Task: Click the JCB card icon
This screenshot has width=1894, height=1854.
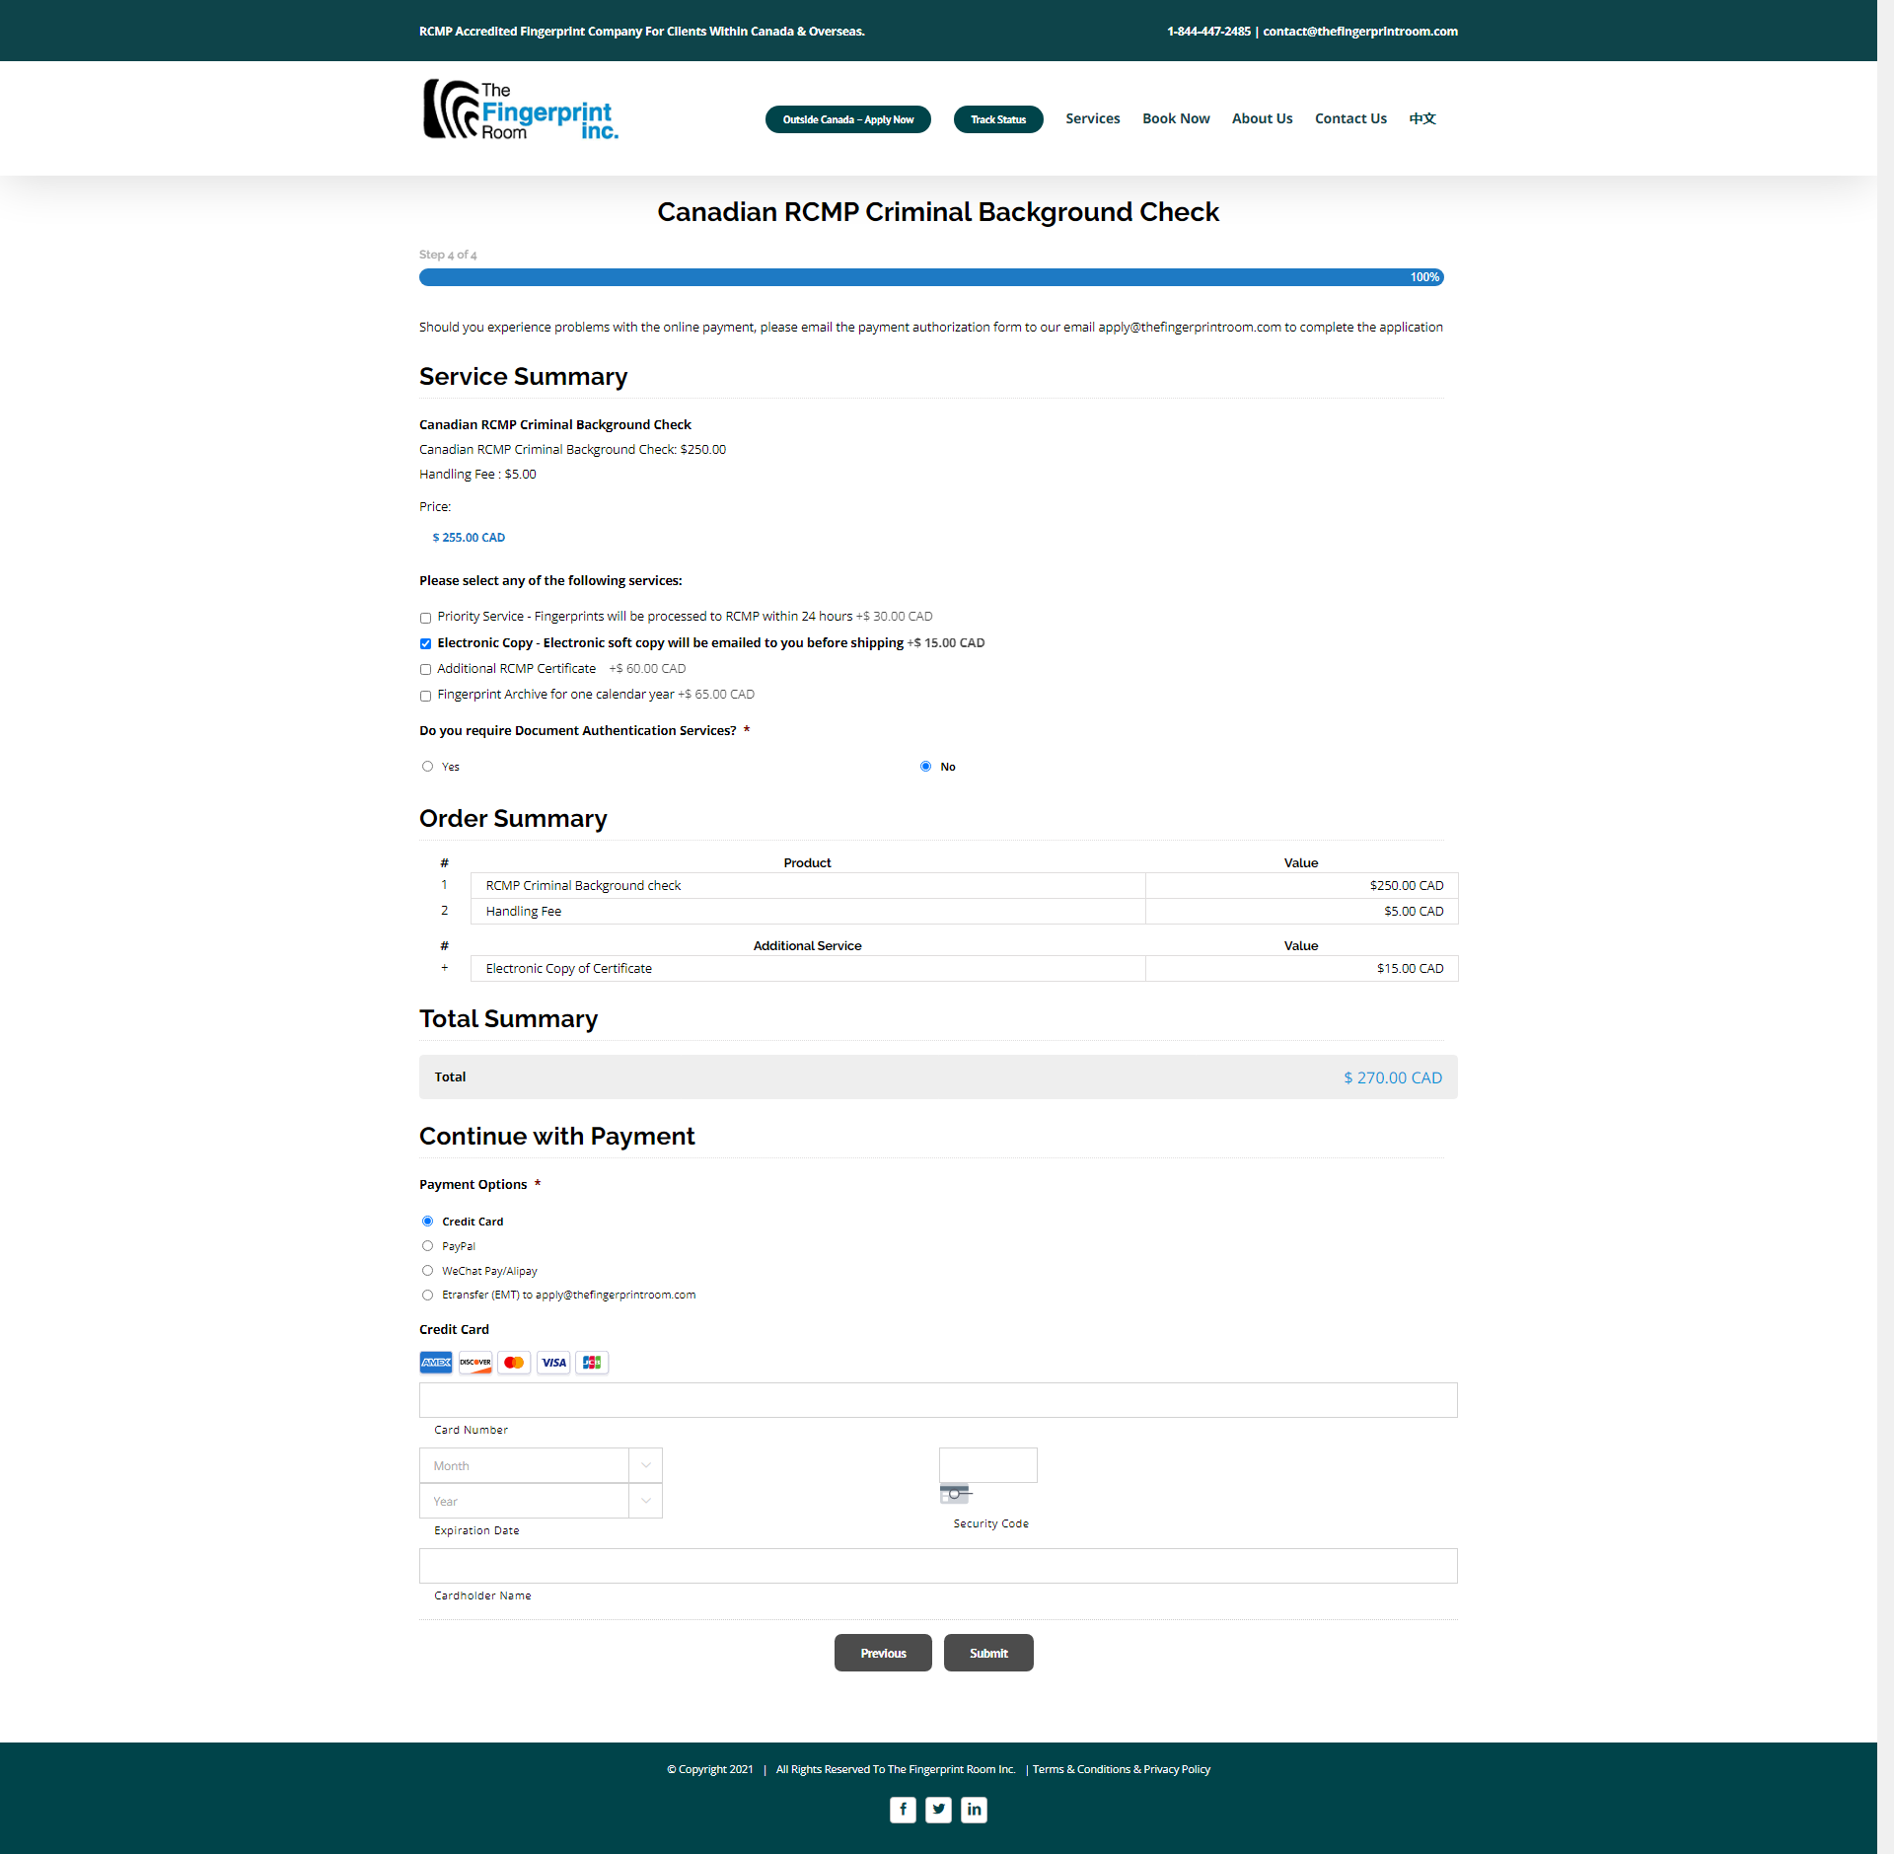Action: click(x=592, y=1363)
